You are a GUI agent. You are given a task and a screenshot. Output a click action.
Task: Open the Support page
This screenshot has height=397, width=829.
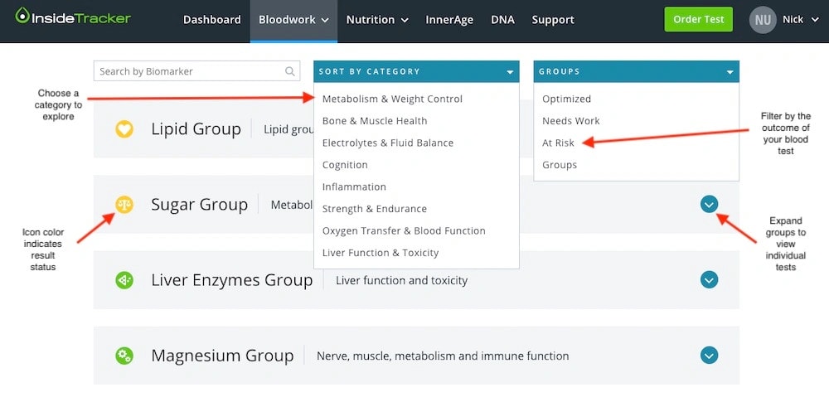click(553, 20)
